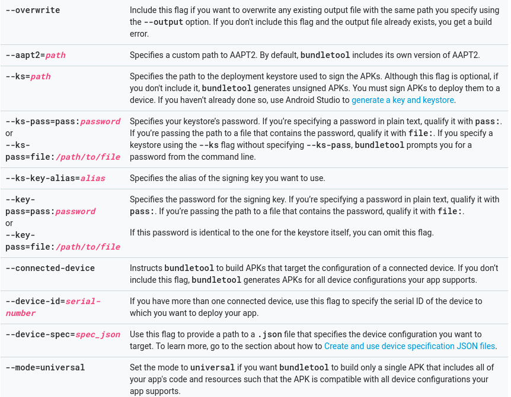Viewport: 511px width, 397px height.
Task: Click the --mode=universal flag name
Action: coord(45,367)
